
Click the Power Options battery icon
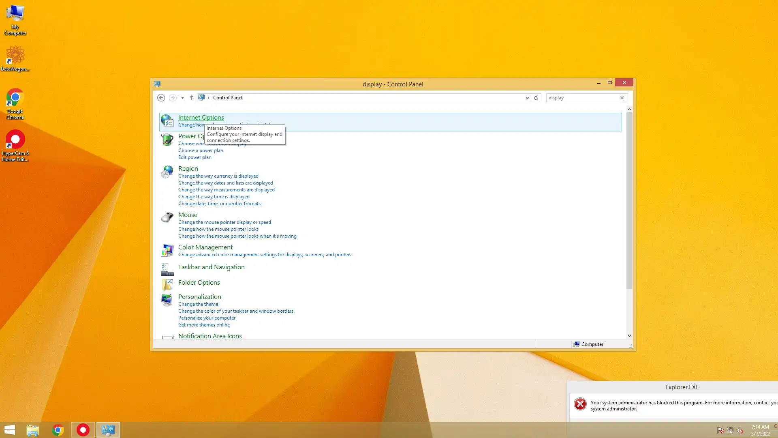(167, 140)
